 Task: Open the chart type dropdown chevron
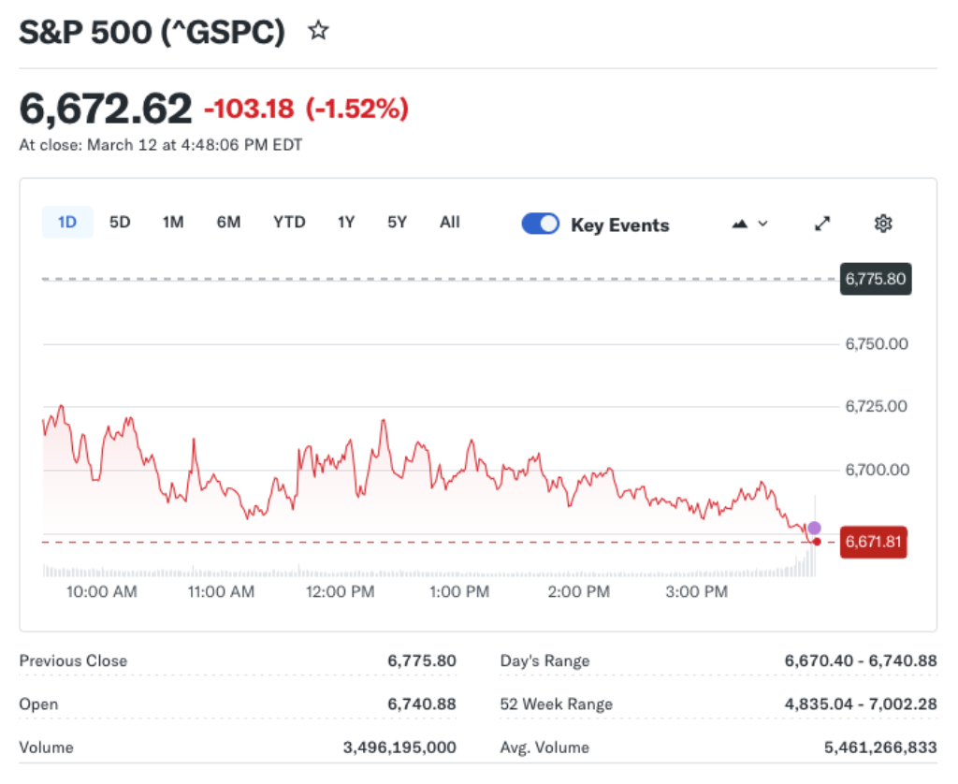click(762, 224)
